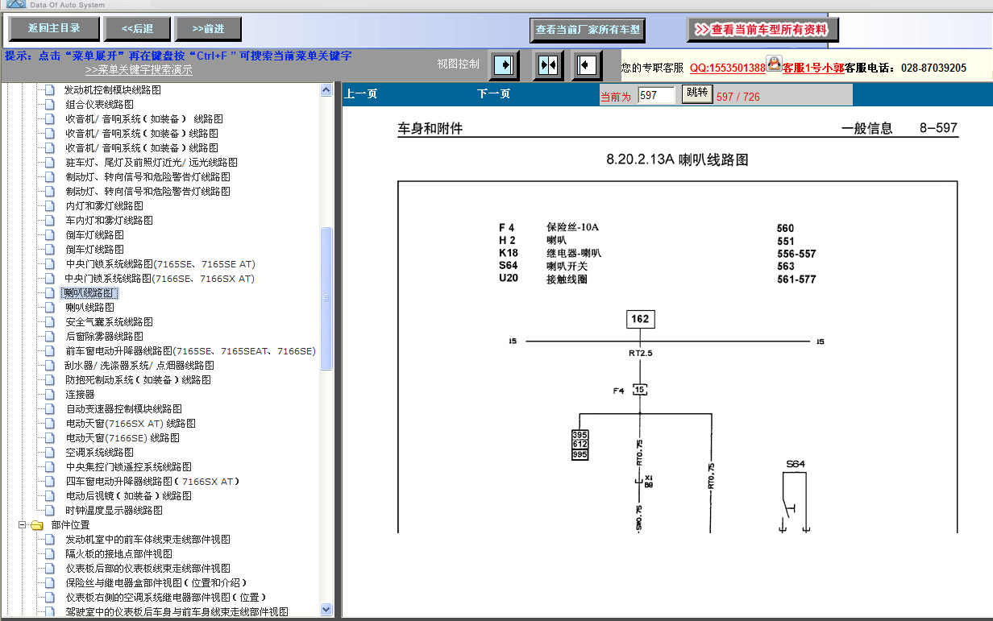The image size is (993, 621).
Task: Open 中央门锁系统线路图(7166SE、7166SX AT)
Action: click(x=160, y=279)
